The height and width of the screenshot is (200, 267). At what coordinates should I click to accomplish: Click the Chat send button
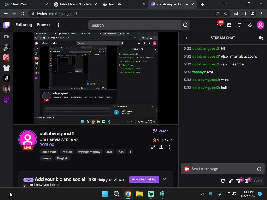[x=258, y=181]
